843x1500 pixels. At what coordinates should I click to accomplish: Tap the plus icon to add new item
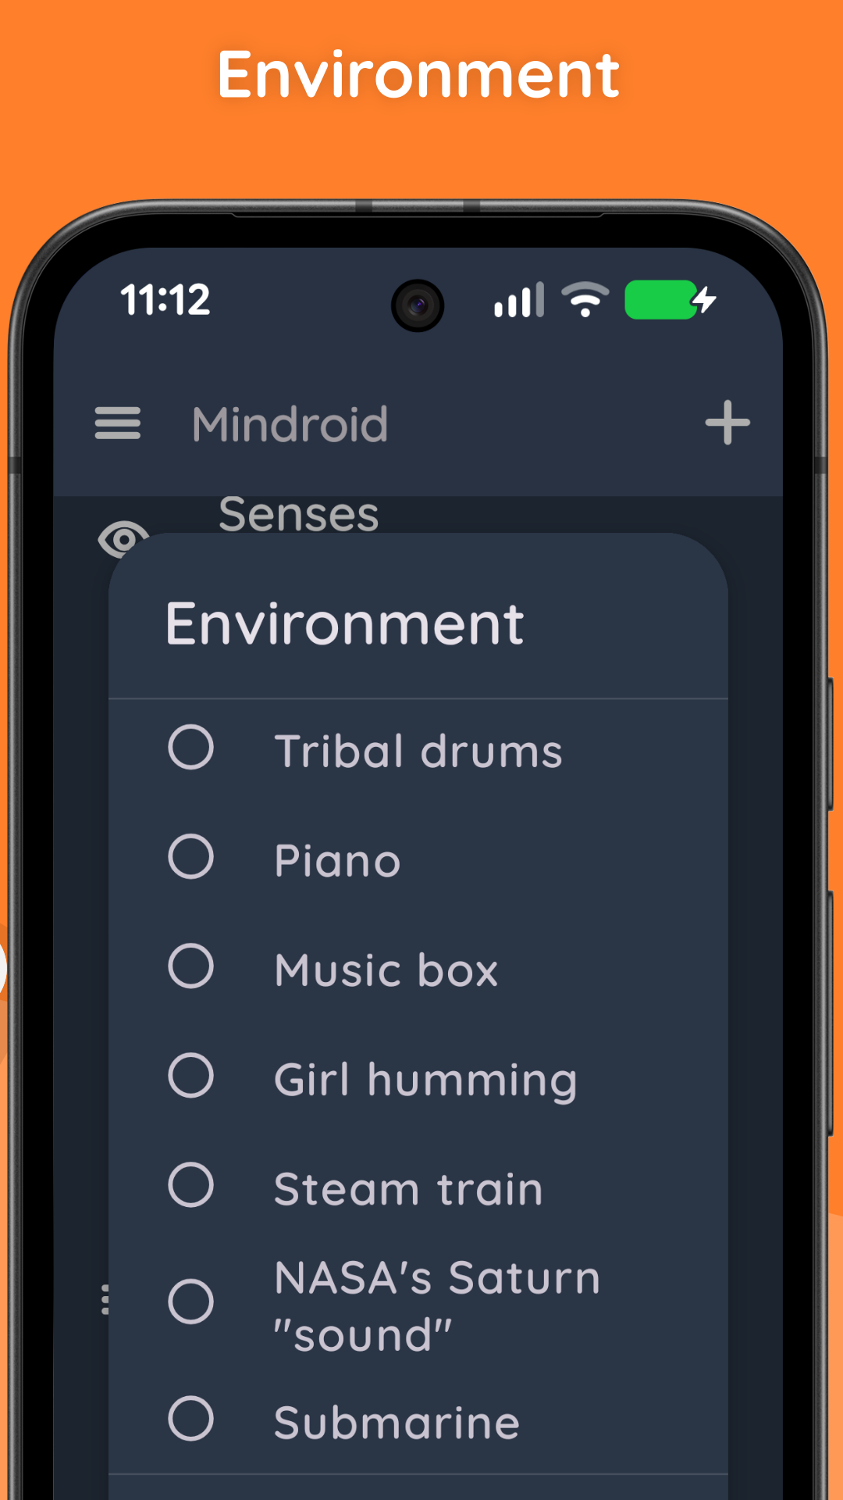[x=727, y=423]
